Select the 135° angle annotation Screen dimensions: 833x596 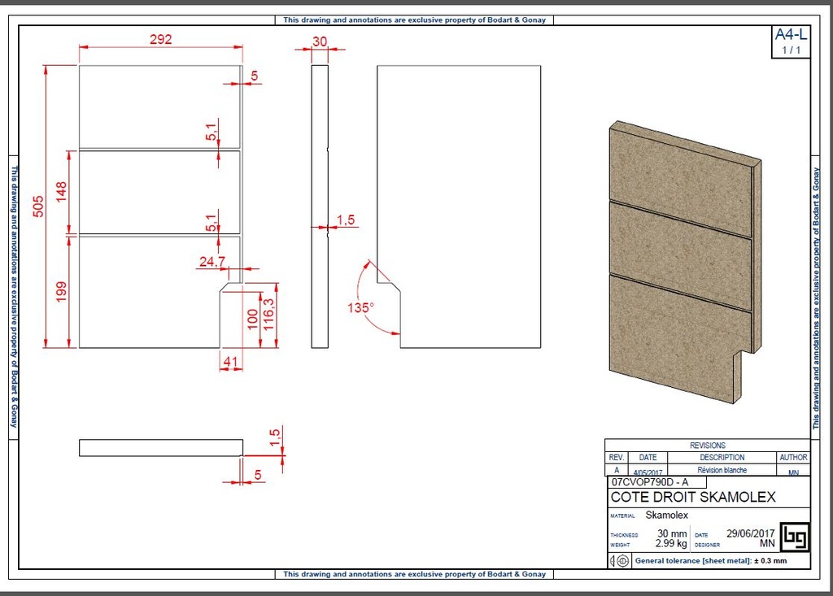[361, 307]
